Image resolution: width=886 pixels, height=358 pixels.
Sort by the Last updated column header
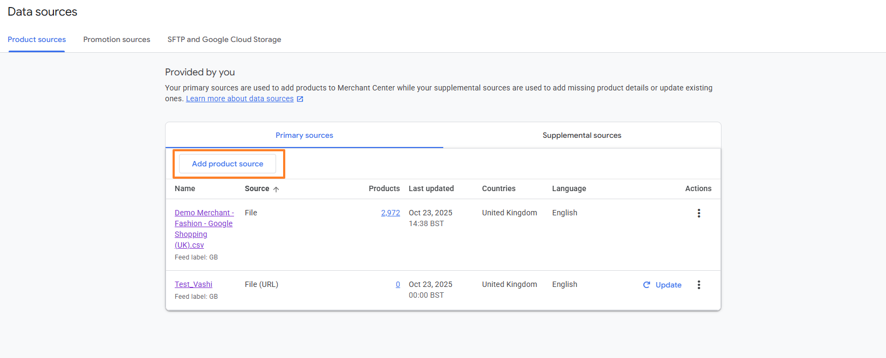[x=431, y=188]
